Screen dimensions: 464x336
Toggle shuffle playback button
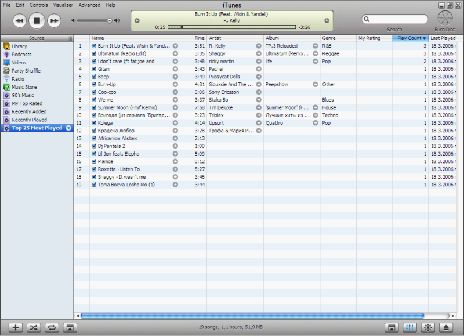[x=34, y=327]
